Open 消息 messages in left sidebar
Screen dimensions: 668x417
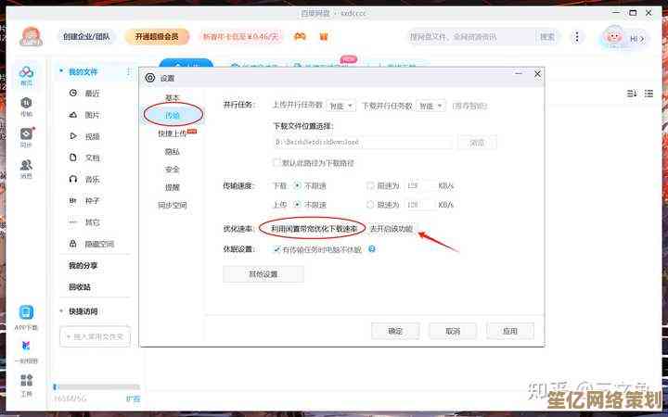pyautogui.click(x=26, y=167)
